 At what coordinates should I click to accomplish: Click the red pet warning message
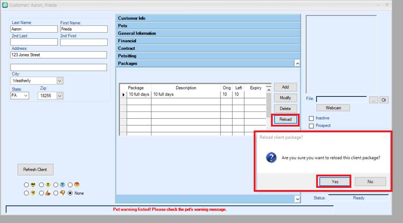click(170, 209)
